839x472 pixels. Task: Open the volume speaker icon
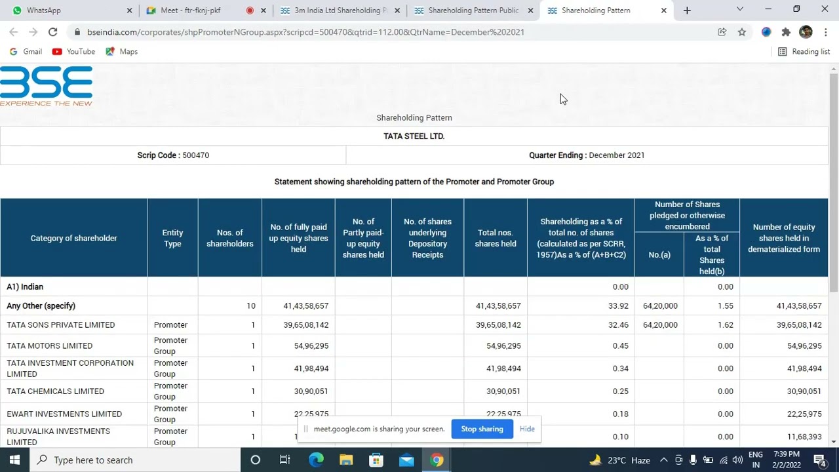coord(737,460)
